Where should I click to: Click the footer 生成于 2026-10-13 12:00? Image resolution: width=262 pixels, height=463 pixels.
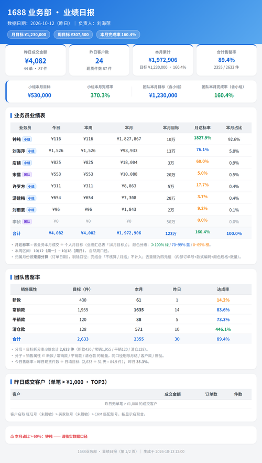point(164,451)
